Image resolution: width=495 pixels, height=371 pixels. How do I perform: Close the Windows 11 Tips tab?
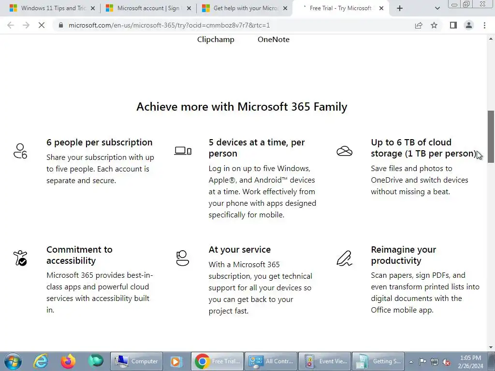click(x=93, y=8)
